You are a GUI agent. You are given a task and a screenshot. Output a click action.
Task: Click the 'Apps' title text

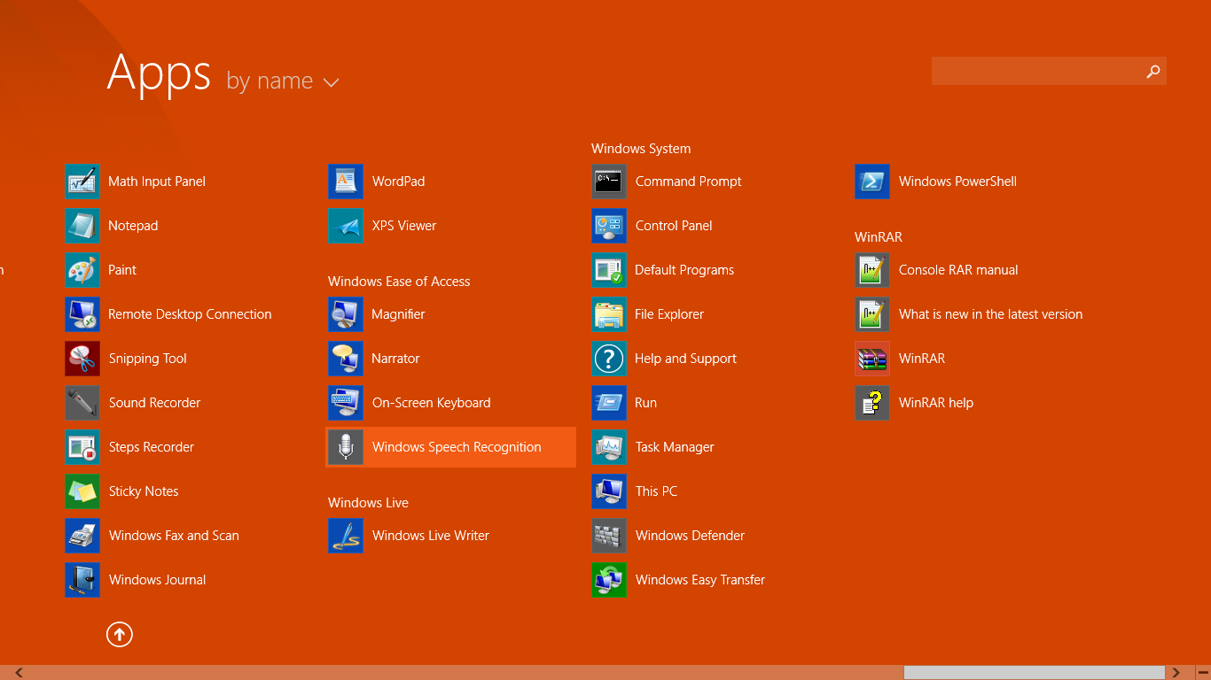click(159, 73)
